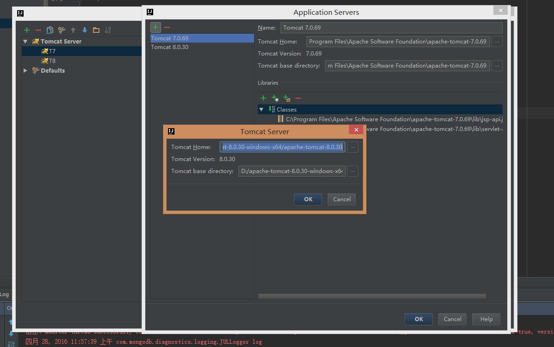Image resolution: width=554 pixels, height=347 pixels.
Task: Click base directory field in Tomcat Server dialog
Action: (292, 171)
